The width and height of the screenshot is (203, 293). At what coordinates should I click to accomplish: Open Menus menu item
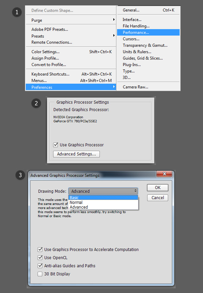71,81
